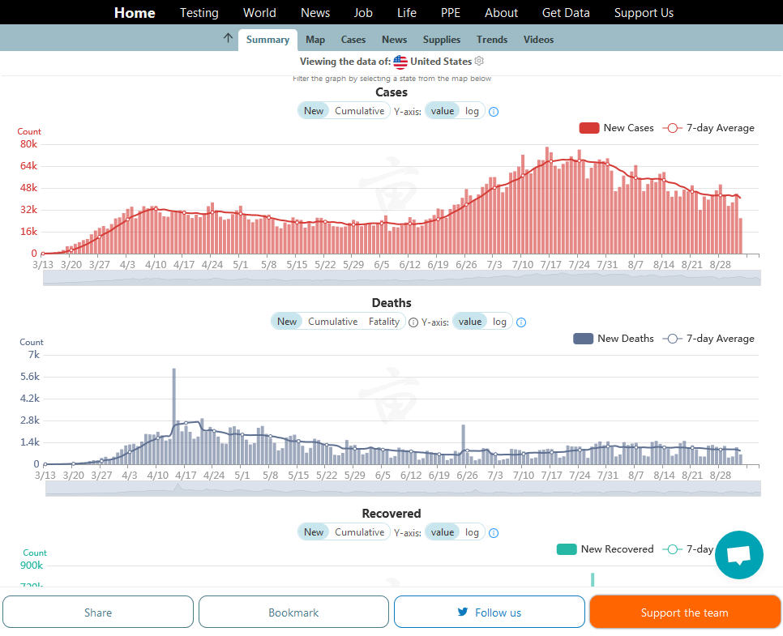783x636 pixels.
Task: Click info icon beside Fatality option
Action: tap(413, 322)
